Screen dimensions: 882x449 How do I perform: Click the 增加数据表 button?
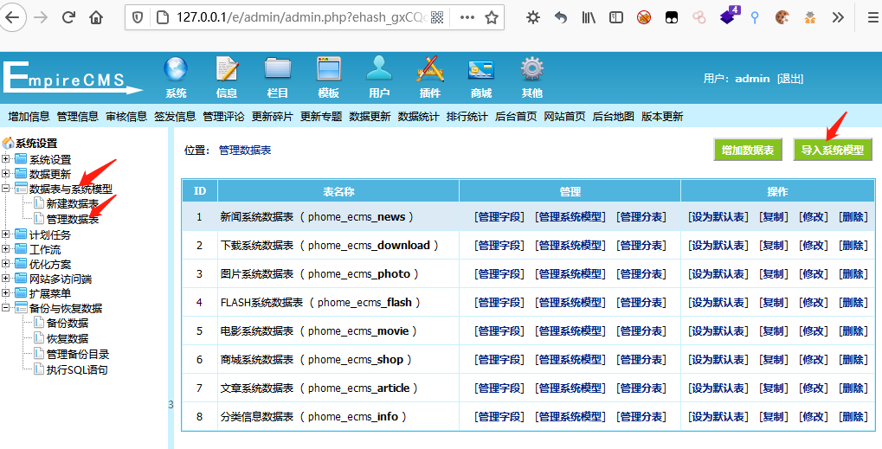(x=747, y=150)
